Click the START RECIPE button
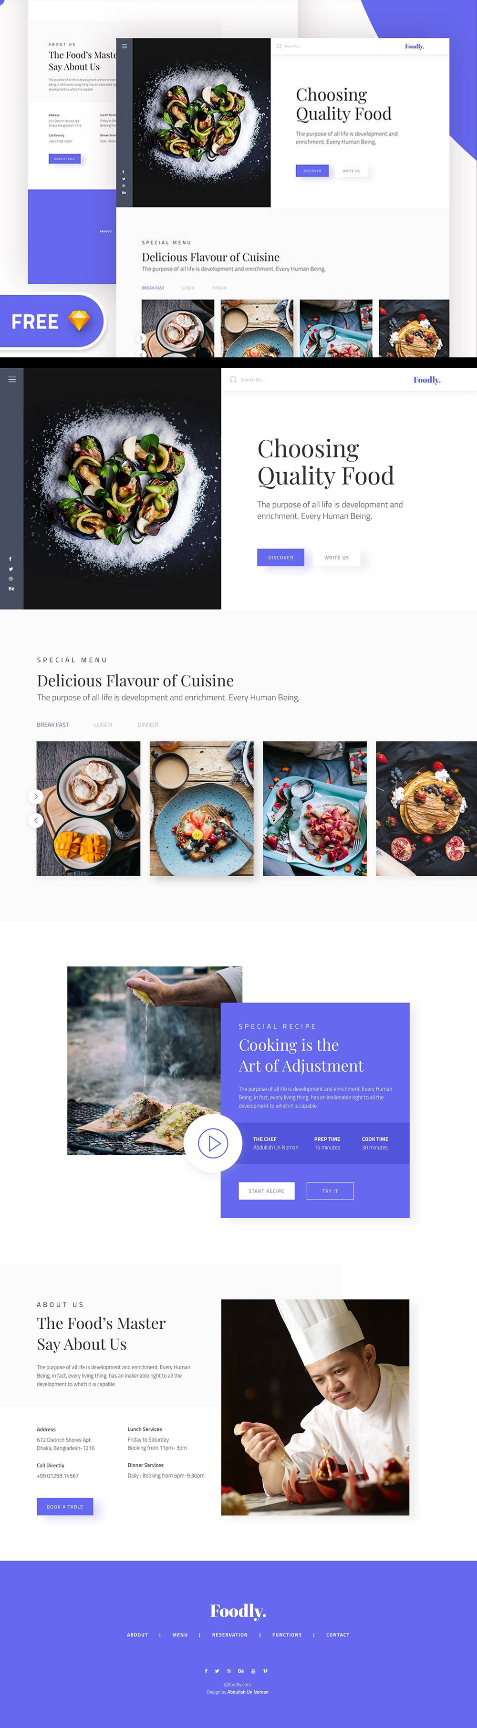 coord(266,1190)
